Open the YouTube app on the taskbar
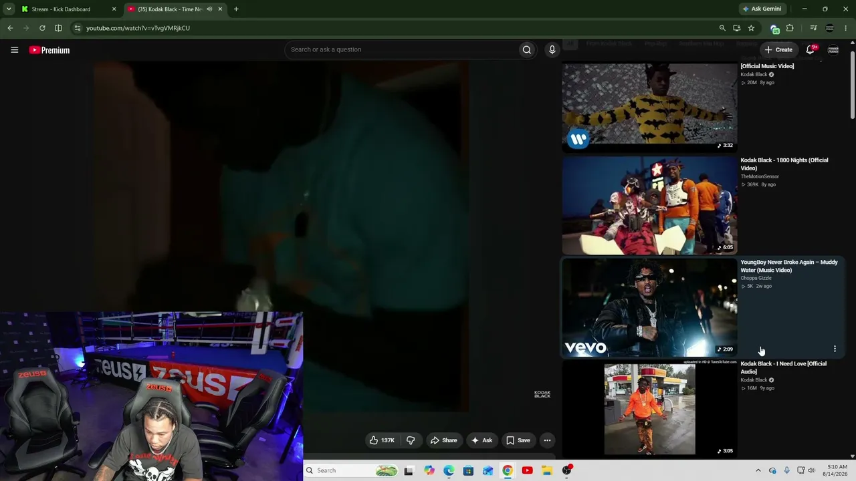The height and width of the screenshot is (481, 856). click(x=527, y=470)
